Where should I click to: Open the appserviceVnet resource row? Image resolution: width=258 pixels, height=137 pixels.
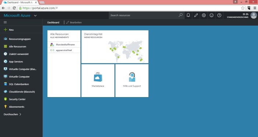[x=64, y=50]
